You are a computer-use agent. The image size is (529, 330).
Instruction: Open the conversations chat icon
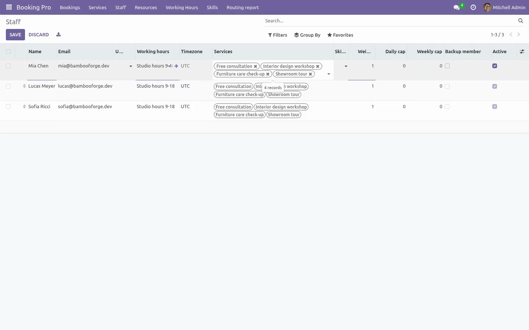click(457, 7)
